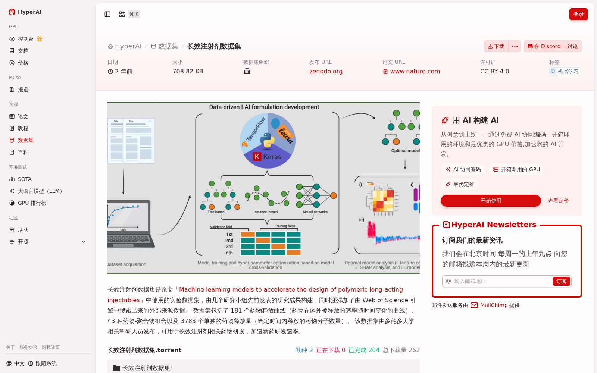Click the LAI formulation diagram image
The width and height of the screenshot is (597, 373).
tap(263, 187)
